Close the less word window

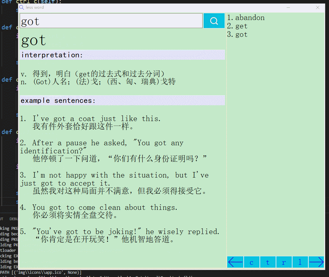point(318,7)
